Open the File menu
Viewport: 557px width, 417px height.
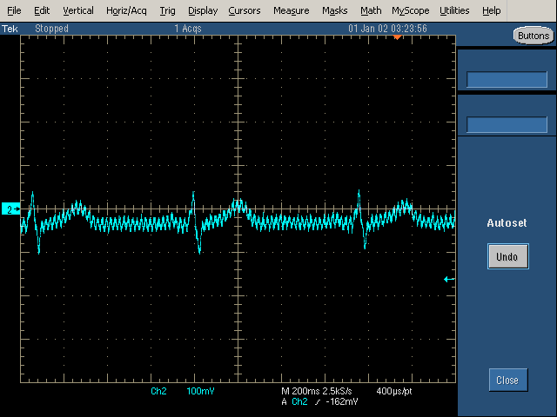click(14, 10)
